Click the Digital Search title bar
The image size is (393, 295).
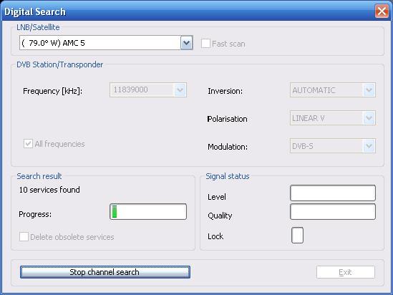coord(188,11)
